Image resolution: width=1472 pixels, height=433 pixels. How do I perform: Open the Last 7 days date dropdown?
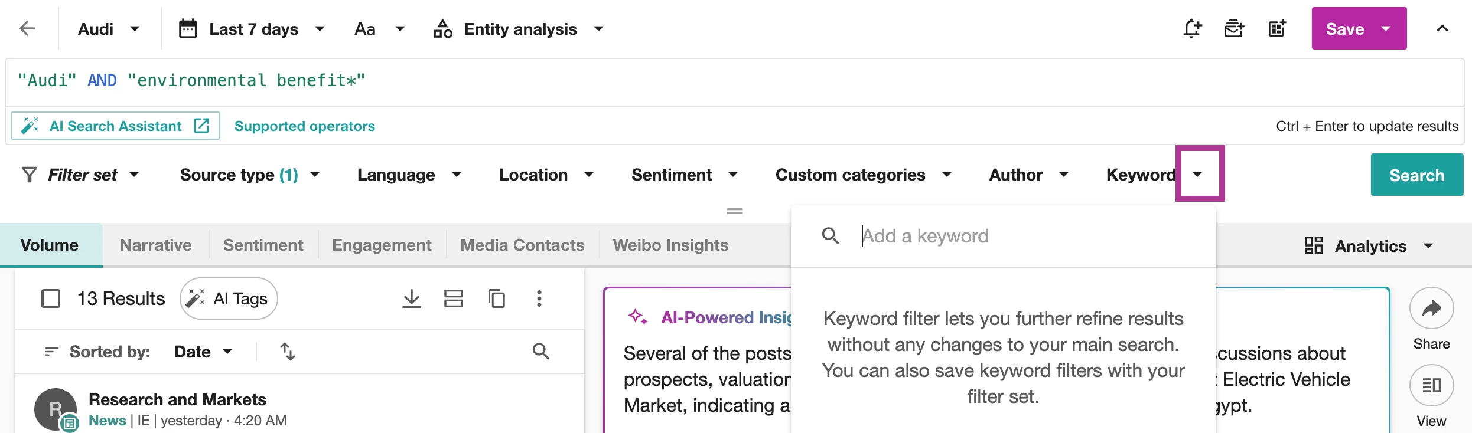[252, 29]
